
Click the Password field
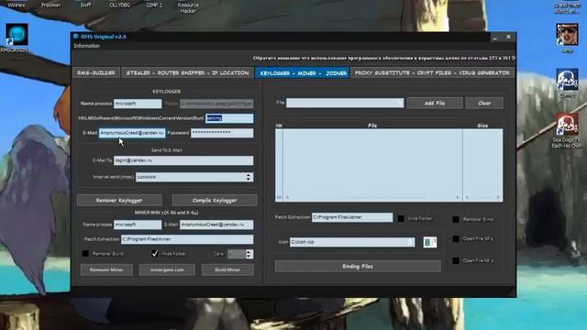[222, 133]
